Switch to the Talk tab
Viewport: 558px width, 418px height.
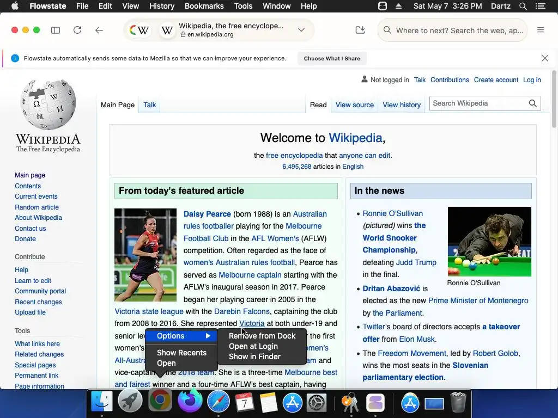[x=149, y=105]
